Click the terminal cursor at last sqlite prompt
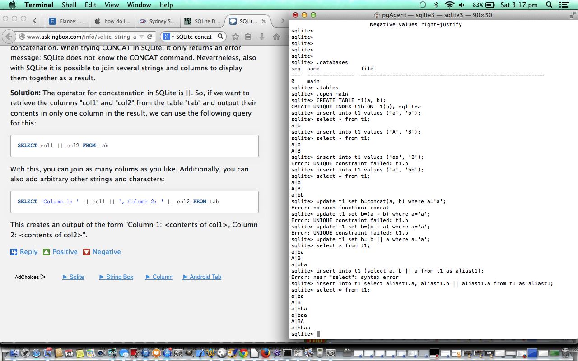 [318, 334]
